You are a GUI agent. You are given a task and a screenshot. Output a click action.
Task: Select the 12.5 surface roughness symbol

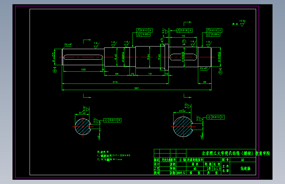tap(243, 23)
